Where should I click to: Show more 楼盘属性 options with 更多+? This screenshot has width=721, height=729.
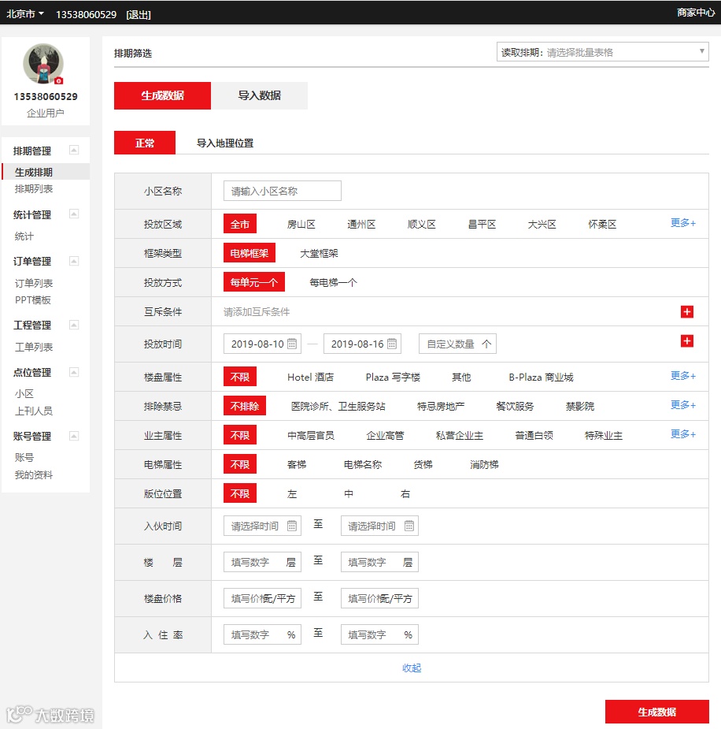click(683, 376)
